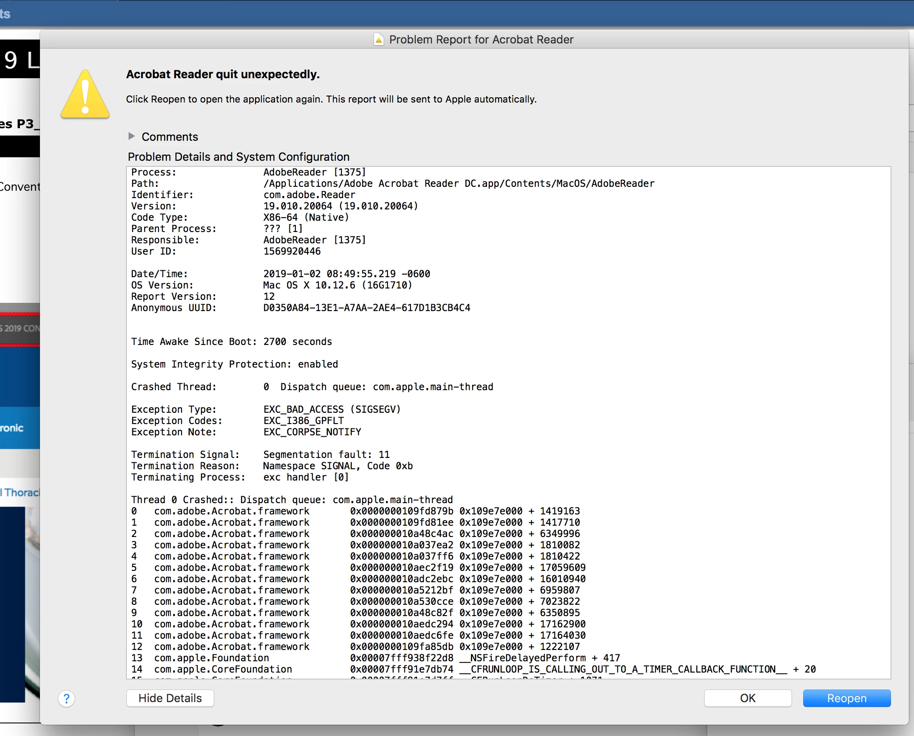This screenshot has height=736, width=914.
Task: Click the Thread 0 Crashed header line
Action: [x=291, y=500]
